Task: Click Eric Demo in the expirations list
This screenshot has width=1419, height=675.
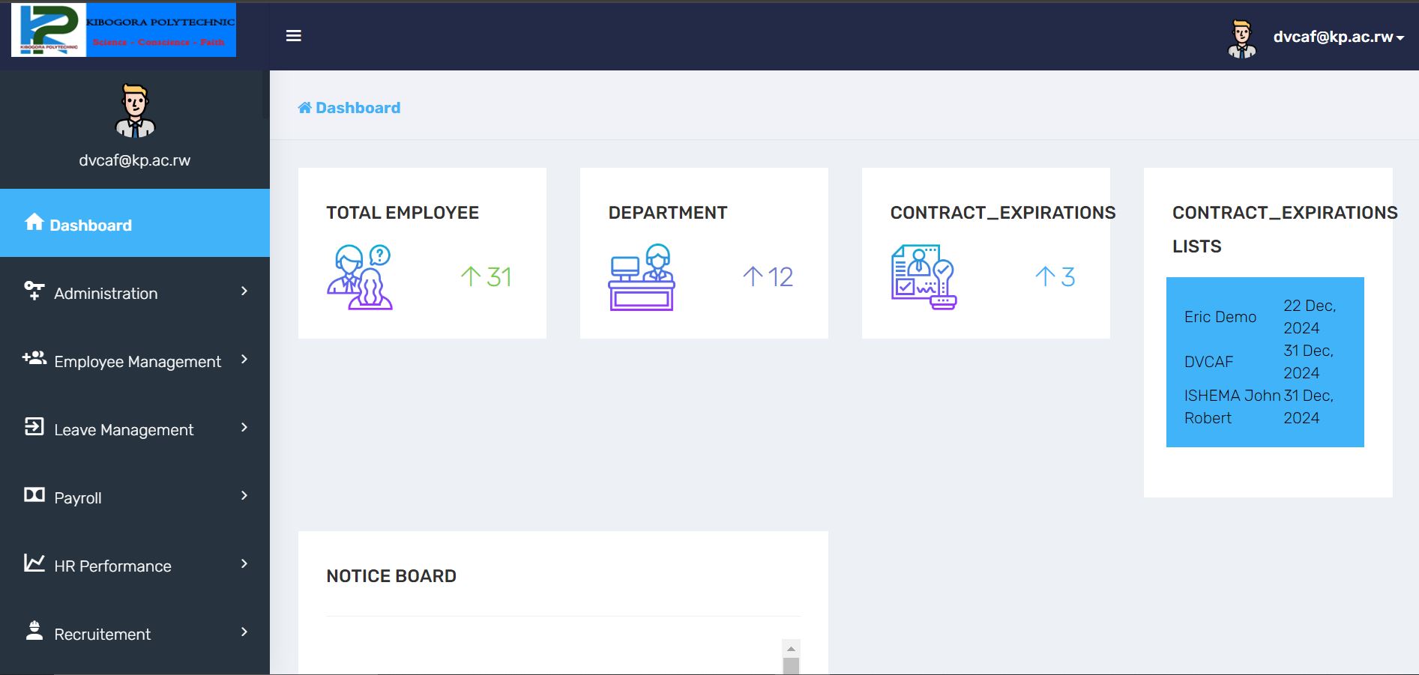Action: 1220,317
